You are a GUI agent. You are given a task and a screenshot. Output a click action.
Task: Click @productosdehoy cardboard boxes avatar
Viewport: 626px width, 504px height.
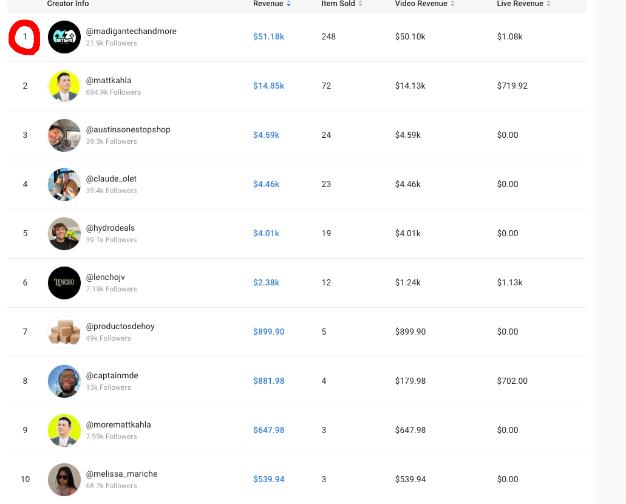[x=64, y=332]
